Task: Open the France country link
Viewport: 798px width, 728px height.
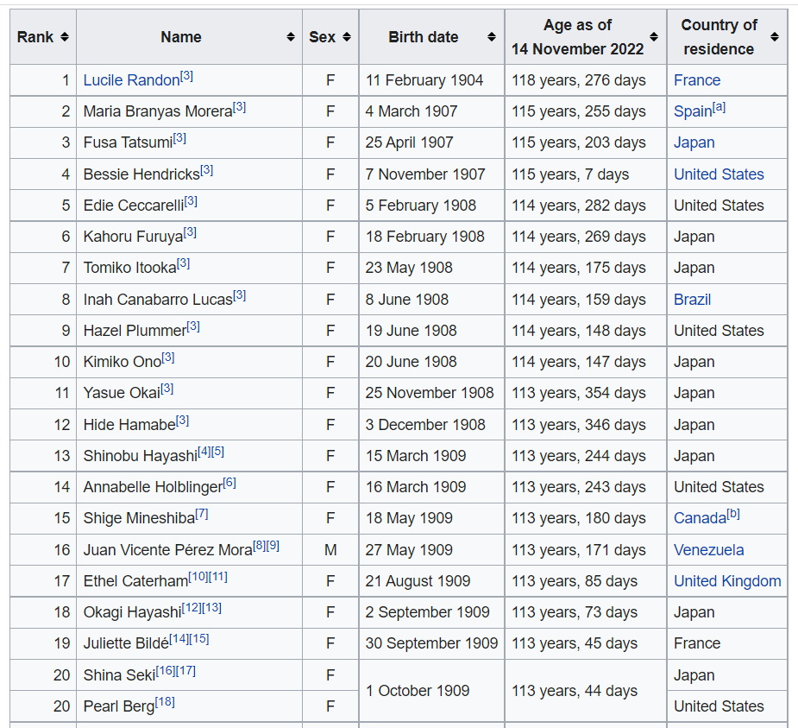Action: coord(697,80)
